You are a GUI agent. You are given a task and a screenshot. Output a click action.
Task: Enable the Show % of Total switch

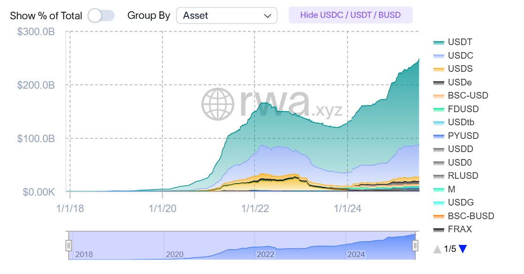tap(101, 15)
